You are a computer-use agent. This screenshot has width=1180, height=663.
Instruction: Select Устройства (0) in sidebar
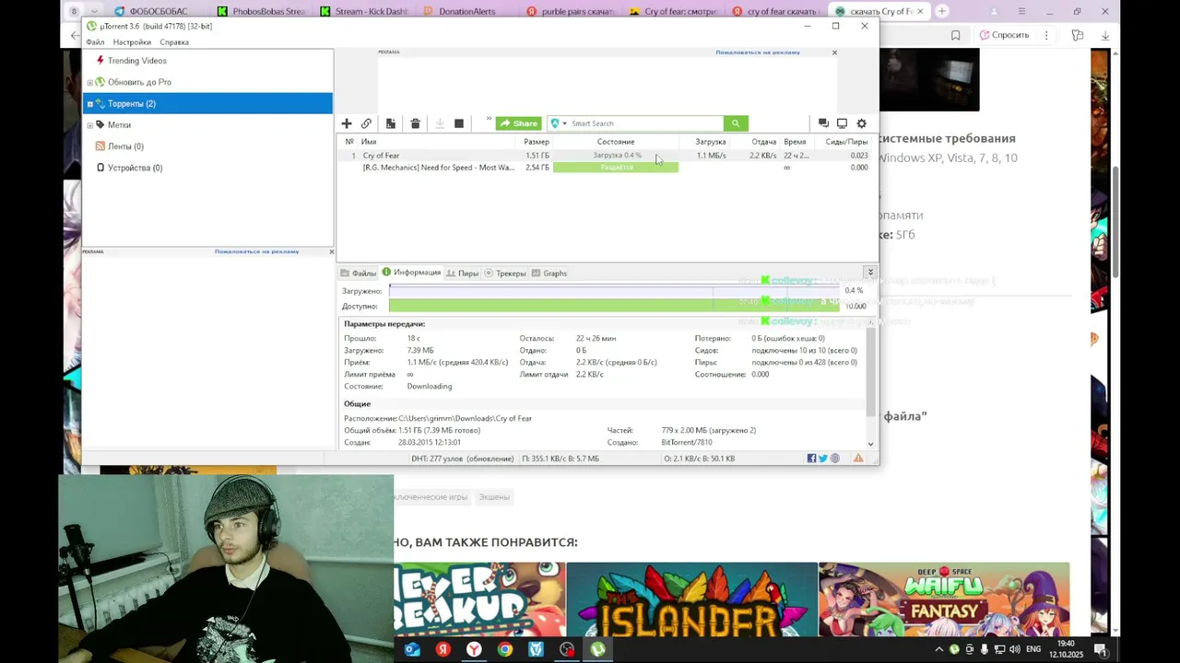pos(135,168)
